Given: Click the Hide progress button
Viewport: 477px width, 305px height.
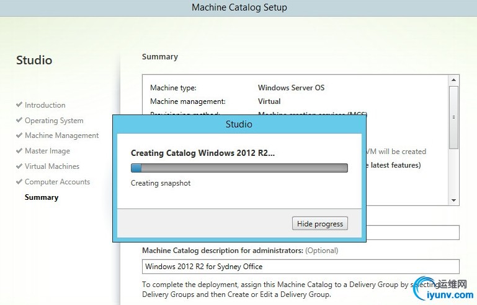Looking at the screenshot, I should coord(319,224).
